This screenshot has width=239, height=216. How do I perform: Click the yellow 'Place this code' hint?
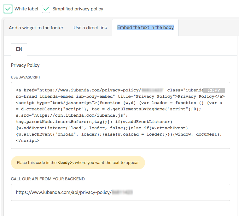[x=78, y=163]
